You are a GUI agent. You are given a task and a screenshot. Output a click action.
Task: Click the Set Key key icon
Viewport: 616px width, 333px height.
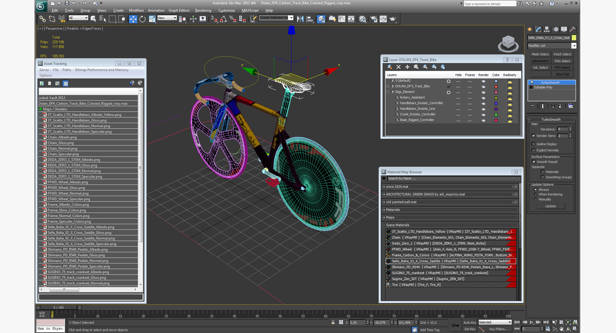point(455,326)
